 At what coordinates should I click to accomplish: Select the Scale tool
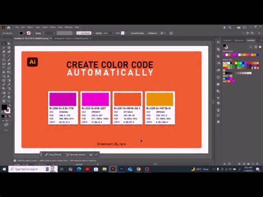(x=9, y=68)
